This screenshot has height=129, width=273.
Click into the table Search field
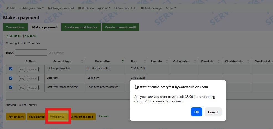tap(31, 53)
